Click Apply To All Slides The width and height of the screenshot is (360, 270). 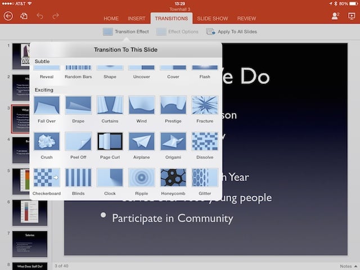click(x=231, y=31)
